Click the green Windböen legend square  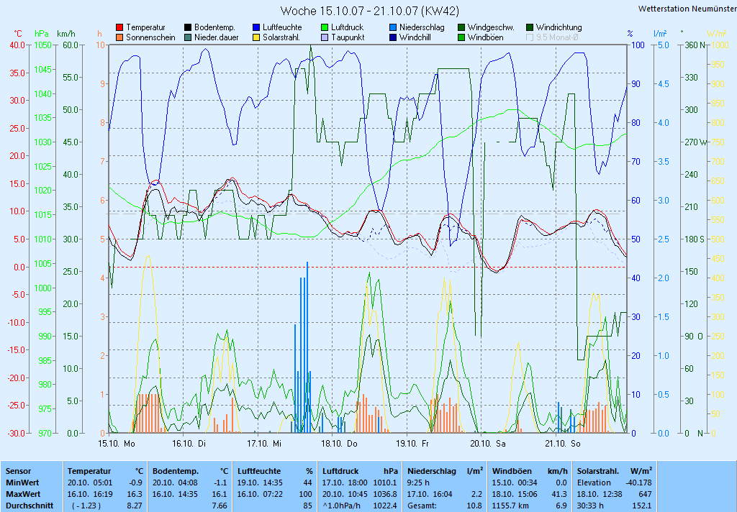(x=461, y=37)
